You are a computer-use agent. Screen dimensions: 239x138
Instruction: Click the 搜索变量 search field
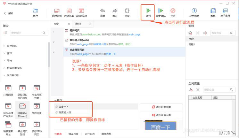click(219, 90)
